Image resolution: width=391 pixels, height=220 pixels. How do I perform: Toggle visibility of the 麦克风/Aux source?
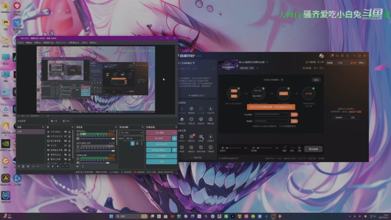click(65, 154)
